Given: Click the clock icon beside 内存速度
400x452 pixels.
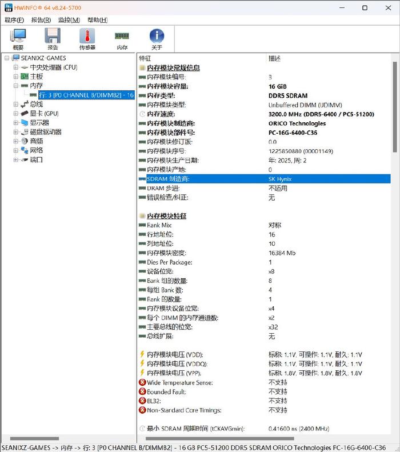Looking at the screenshot, I should pyautogui.click(x=142, y=114).
